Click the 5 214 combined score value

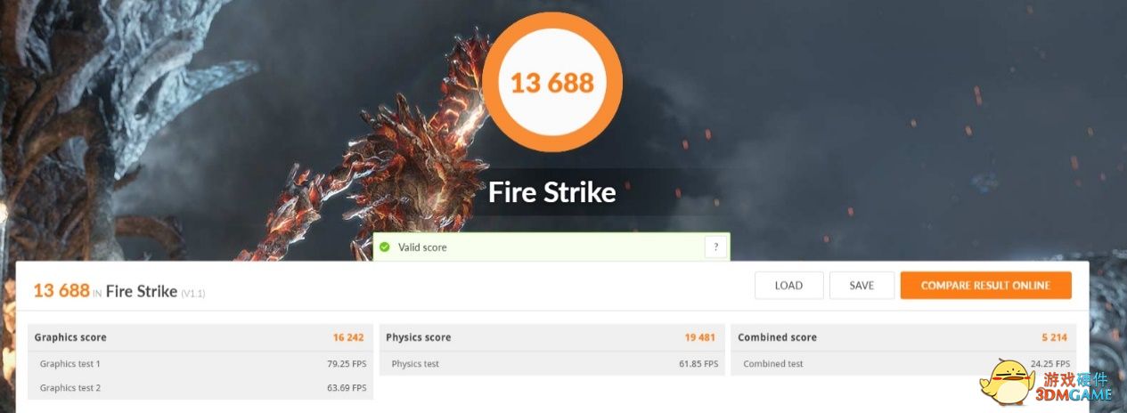tap(1056, 337)
